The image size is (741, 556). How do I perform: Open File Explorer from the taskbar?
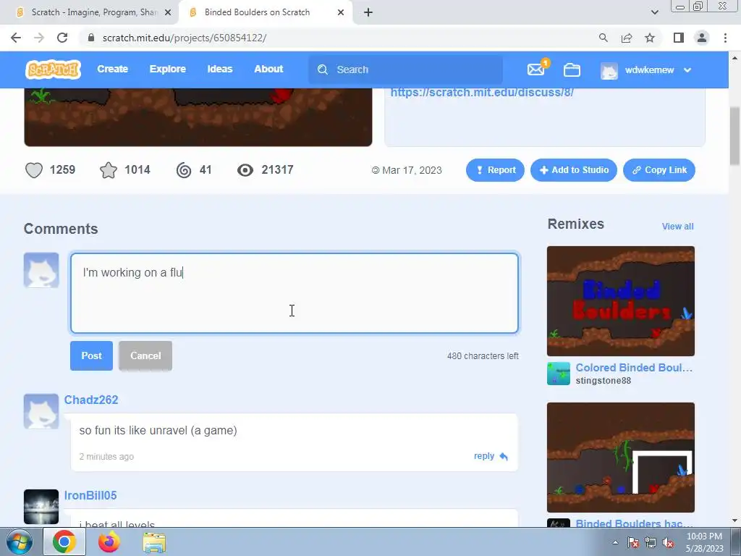pyautogui.click(x=154, y=542)
